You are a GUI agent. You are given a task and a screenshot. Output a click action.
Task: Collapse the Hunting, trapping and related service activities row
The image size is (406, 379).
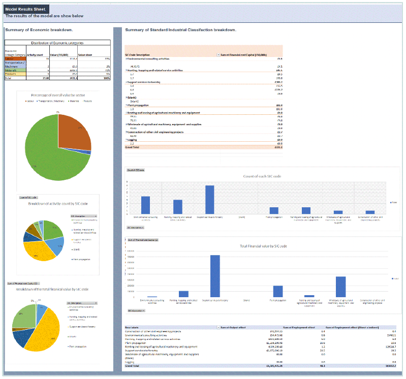127,70
